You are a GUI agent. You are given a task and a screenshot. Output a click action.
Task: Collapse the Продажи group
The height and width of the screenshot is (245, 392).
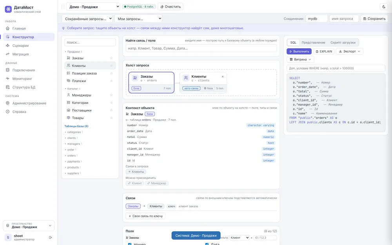(74, 52)
